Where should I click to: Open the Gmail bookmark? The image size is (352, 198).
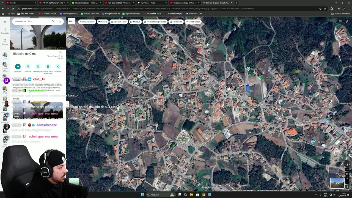coord(12,13)
